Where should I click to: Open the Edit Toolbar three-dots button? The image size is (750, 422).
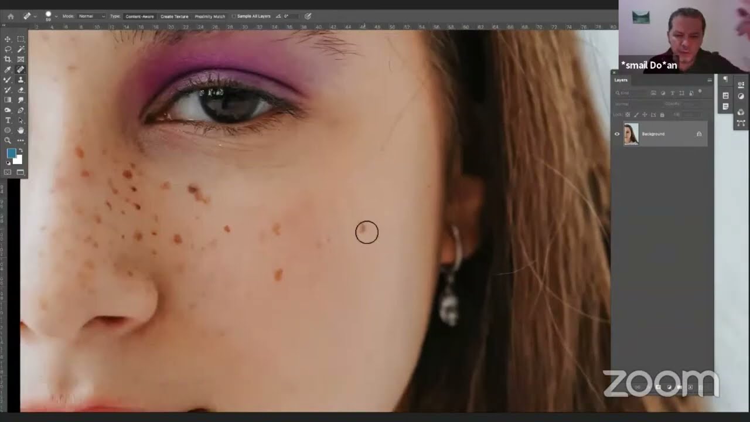click(x=21, y=139)
